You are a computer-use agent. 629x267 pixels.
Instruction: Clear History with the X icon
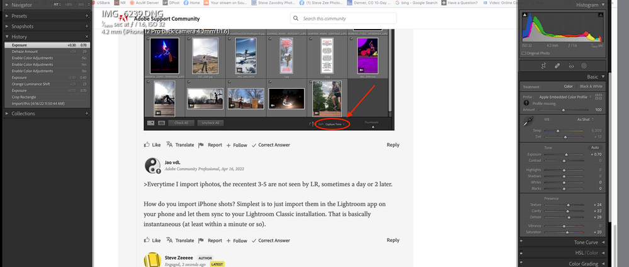coord(87,37)
